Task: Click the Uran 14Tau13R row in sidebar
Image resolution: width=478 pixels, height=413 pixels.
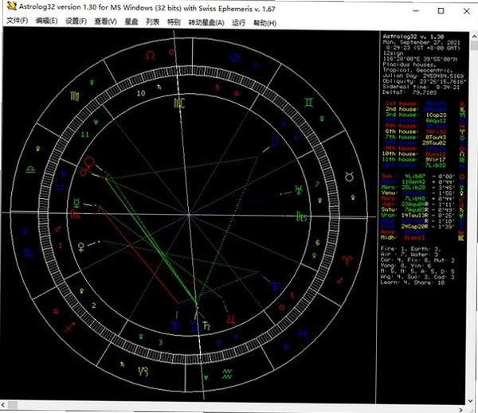Action: (418, 215)
